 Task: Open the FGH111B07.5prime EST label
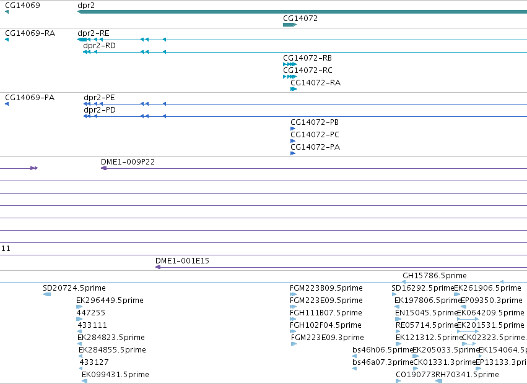pos(326,313)
